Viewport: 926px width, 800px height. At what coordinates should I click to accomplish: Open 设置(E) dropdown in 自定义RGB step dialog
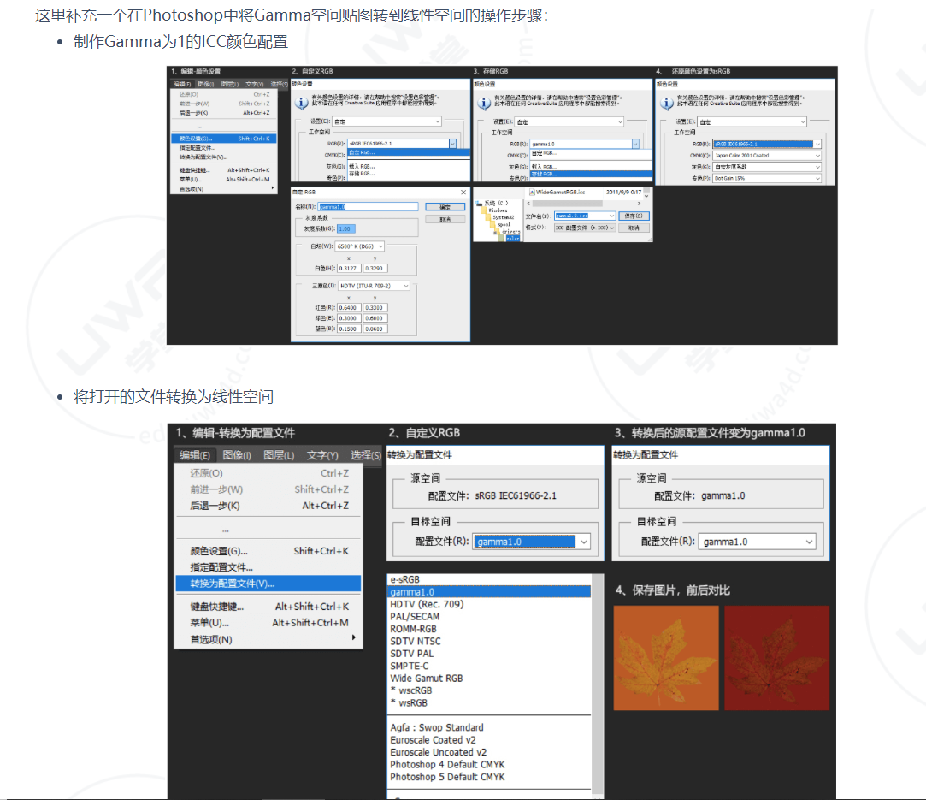click(x=386, y=121)
